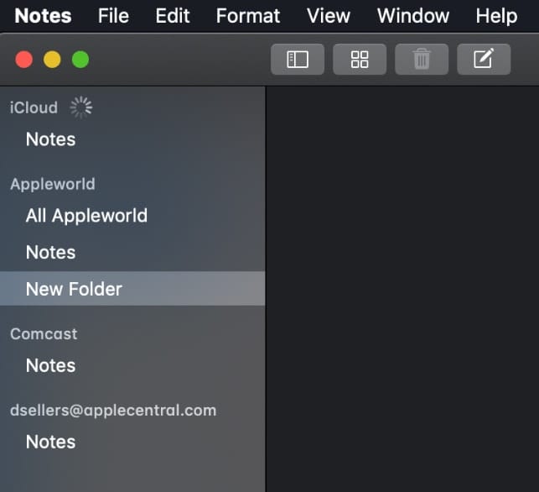Viewport: 539px width, 492px height.
Task: Open the View menu
Action: point(329,16)
